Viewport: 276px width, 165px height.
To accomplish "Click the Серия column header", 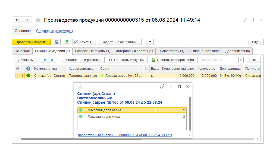I will (121, 69).
